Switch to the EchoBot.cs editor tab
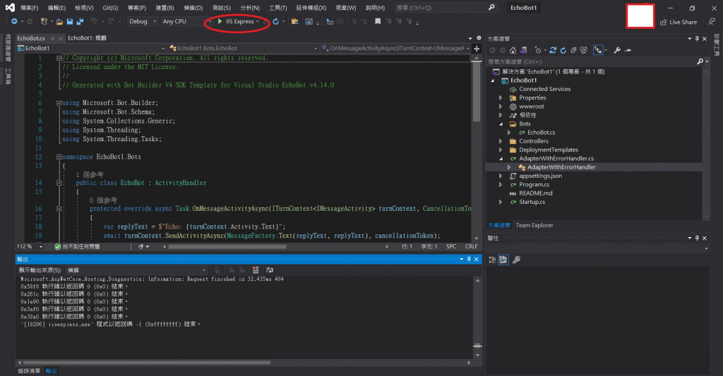This screenshot has width=723, height=376. [31, 38]
